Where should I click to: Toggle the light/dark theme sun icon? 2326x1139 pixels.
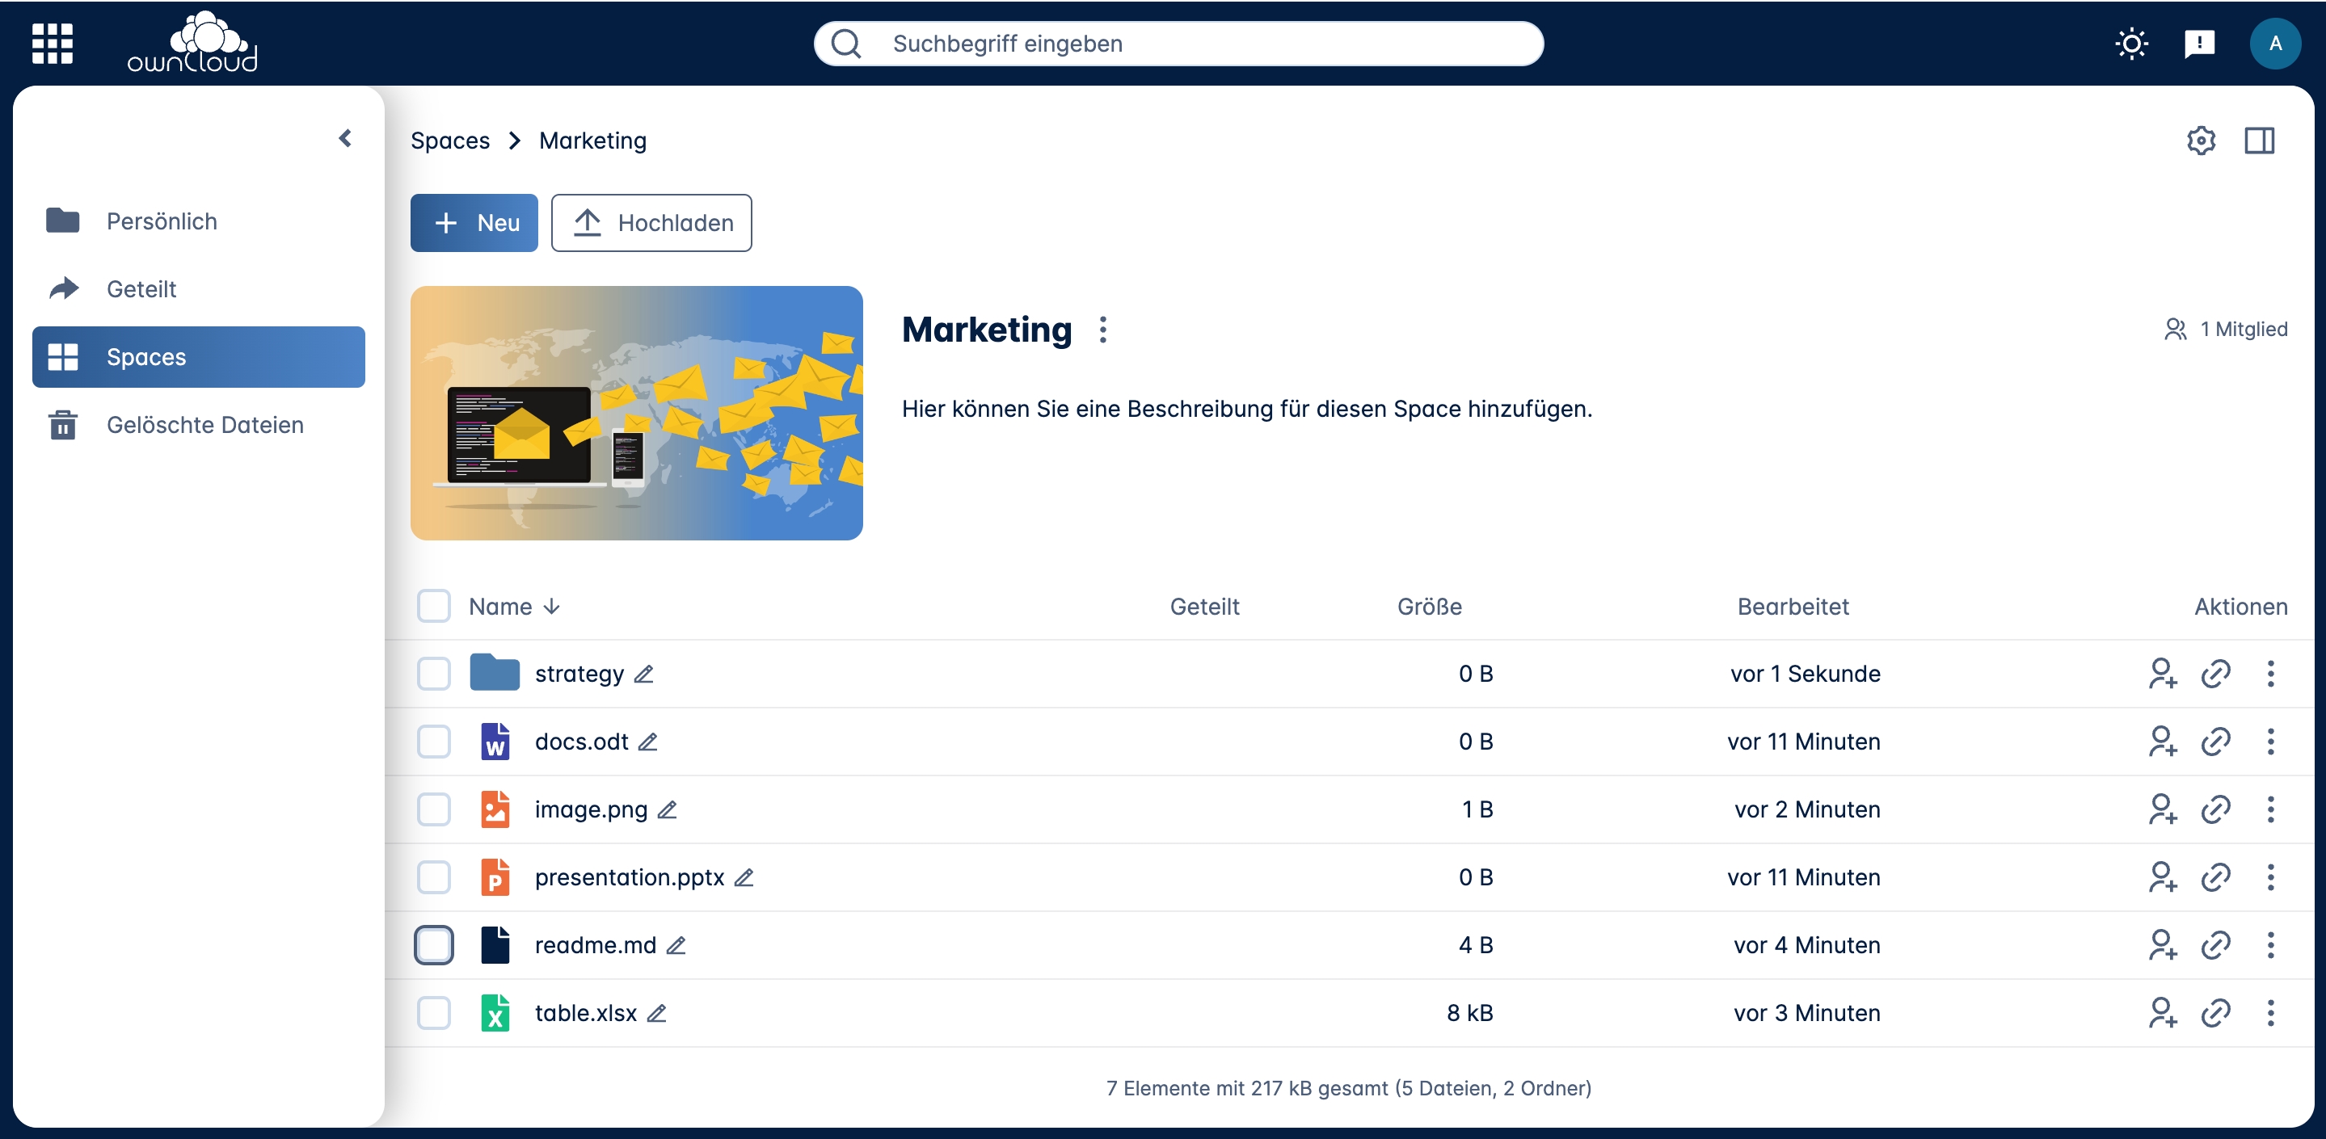[x=2131, y=44]
